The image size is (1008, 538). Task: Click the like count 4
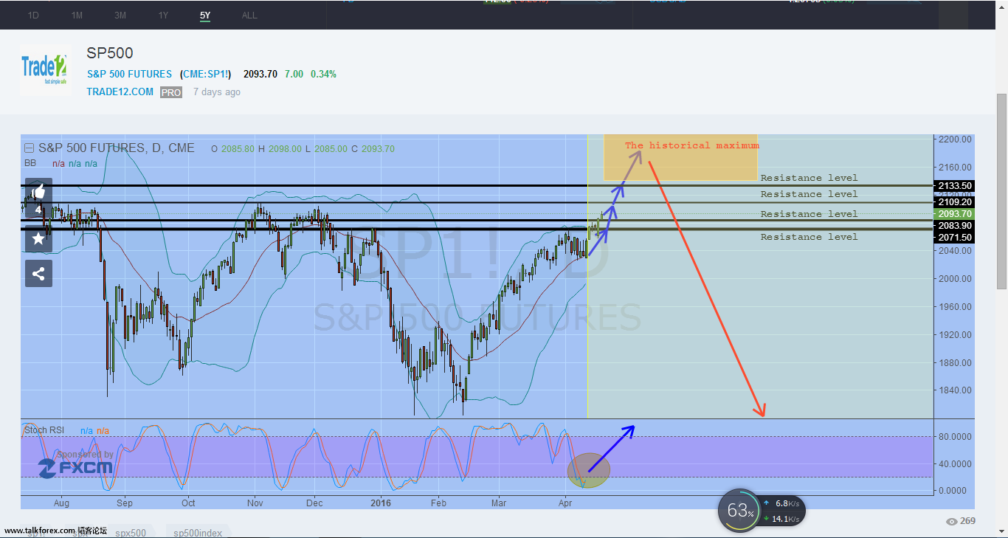pos(38,210)
